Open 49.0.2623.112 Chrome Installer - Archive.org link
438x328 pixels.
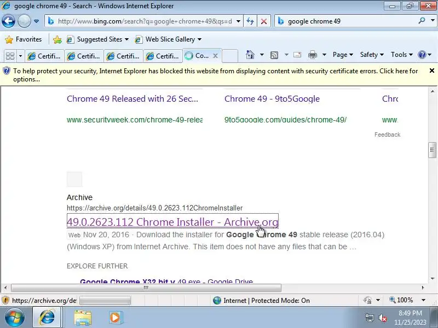click(x=172, y=222)
